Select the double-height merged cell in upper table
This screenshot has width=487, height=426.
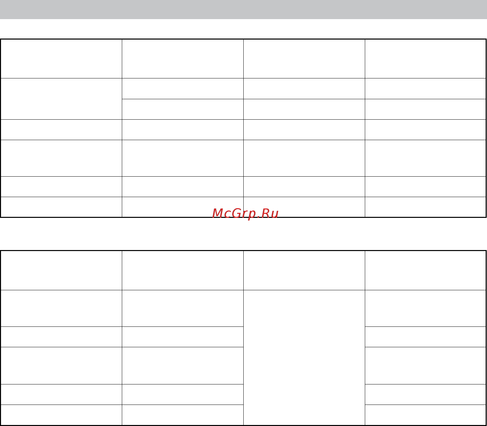click(61, 99)
